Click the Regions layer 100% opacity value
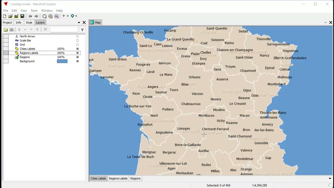 (61, 57)
